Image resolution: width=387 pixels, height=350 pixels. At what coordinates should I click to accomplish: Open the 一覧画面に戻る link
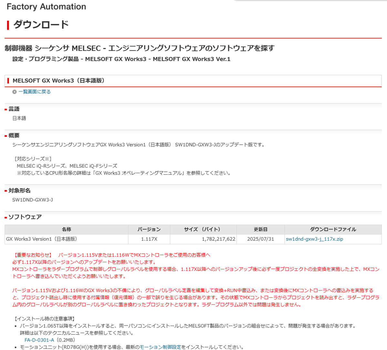[x=34, y=92]
